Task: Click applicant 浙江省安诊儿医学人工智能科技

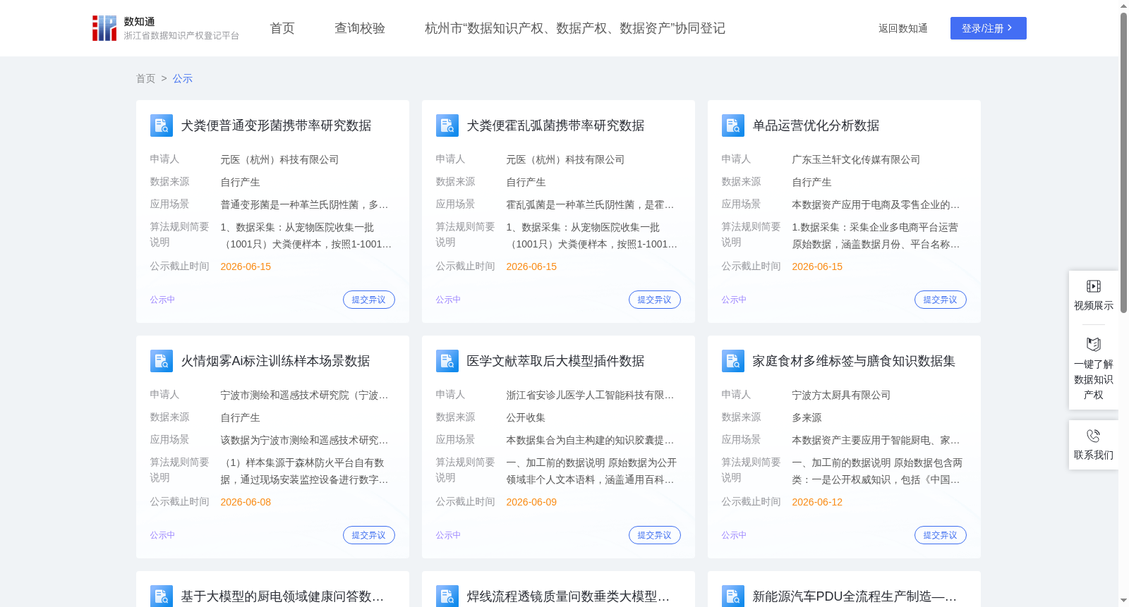Action: click(x=590, y=395)
